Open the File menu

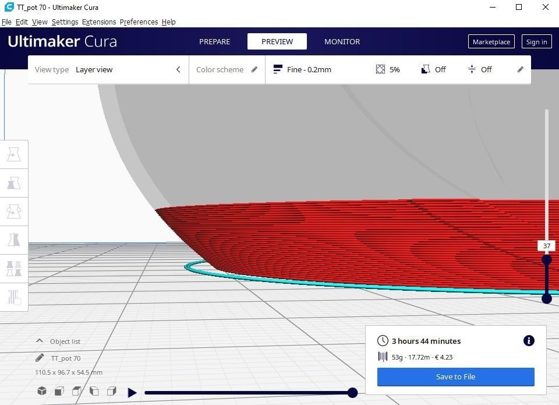pos(6,22)
